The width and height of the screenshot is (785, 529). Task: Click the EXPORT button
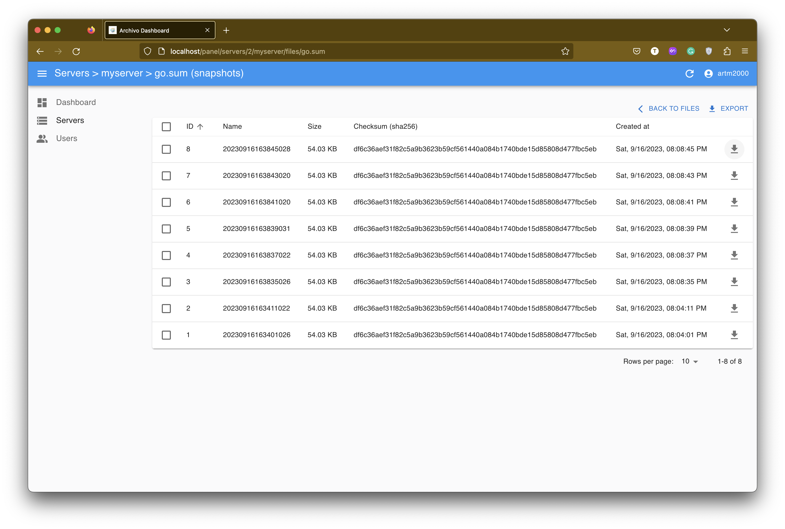coord(729,109)
